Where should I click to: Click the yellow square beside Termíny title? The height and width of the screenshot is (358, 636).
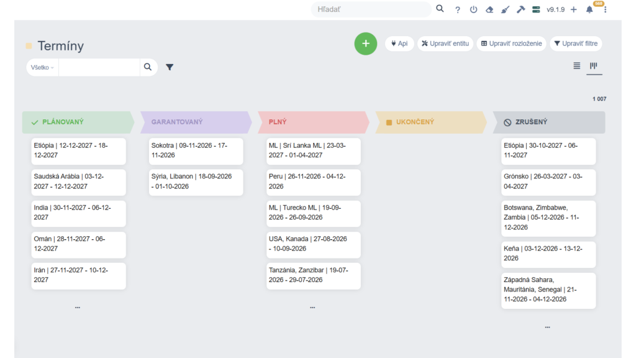click(29, 46)
